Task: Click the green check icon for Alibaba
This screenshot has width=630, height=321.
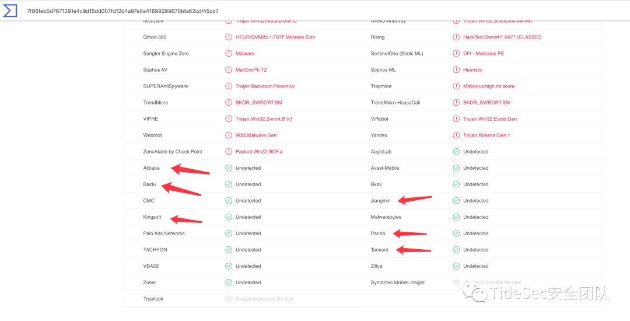Action: click(229, 168)
